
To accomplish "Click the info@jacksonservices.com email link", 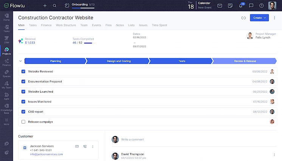I will (46, 154).
